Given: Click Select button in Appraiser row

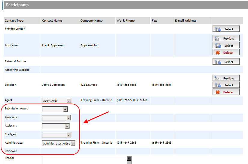Looking at the screenshot, I should 226,45.
